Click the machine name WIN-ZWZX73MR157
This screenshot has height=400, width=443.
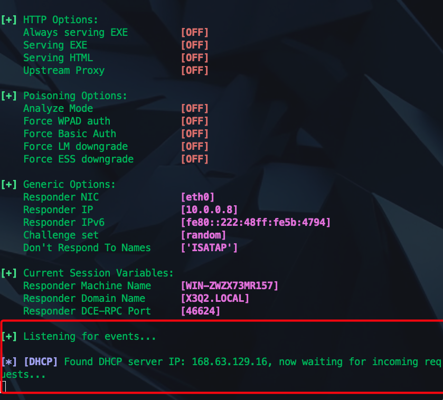(229, 286)
